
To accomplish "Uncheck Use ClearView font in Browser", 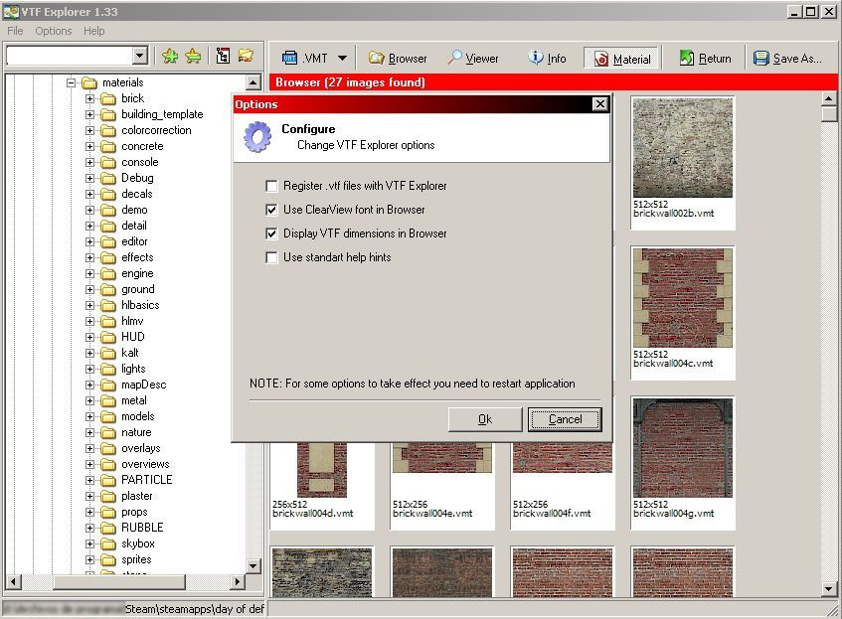I will pos(271,210).
